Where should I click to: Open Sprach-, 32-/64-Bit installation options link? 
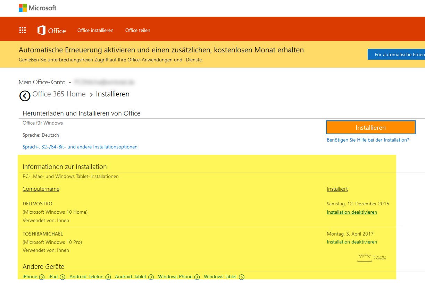[80, 147]
